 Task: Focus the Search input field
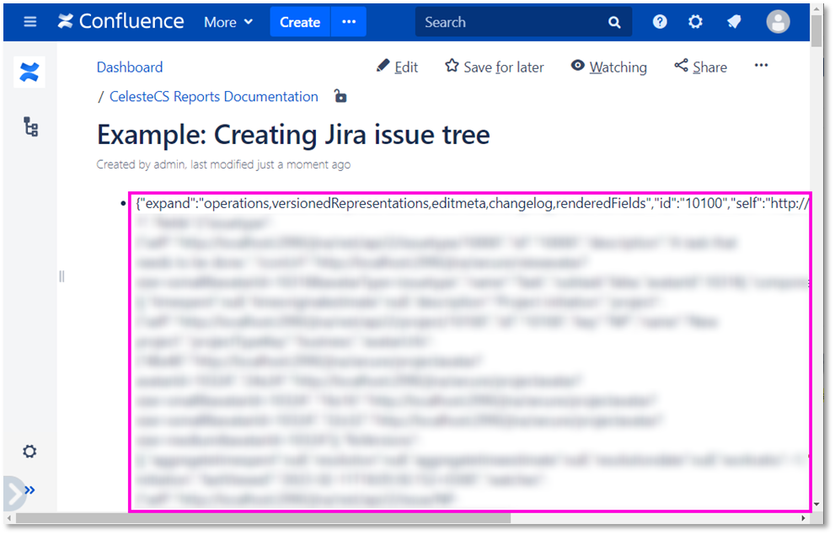pos(511,23)
